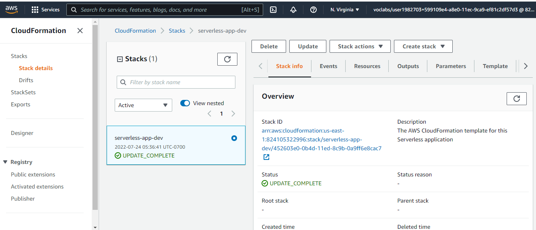The image size is (536, 230).
Task: Select the serverless-app-dev stack radio button
Action: click(234, 138)
